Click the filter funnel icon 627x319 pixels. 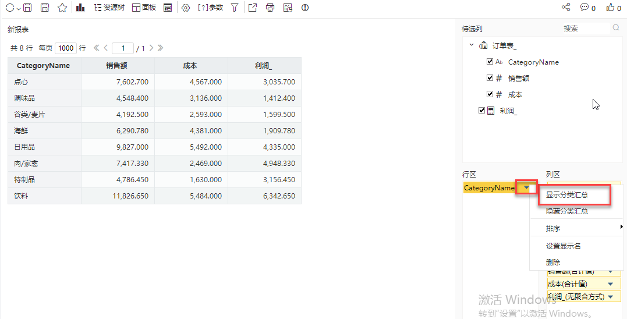(235, 8)
